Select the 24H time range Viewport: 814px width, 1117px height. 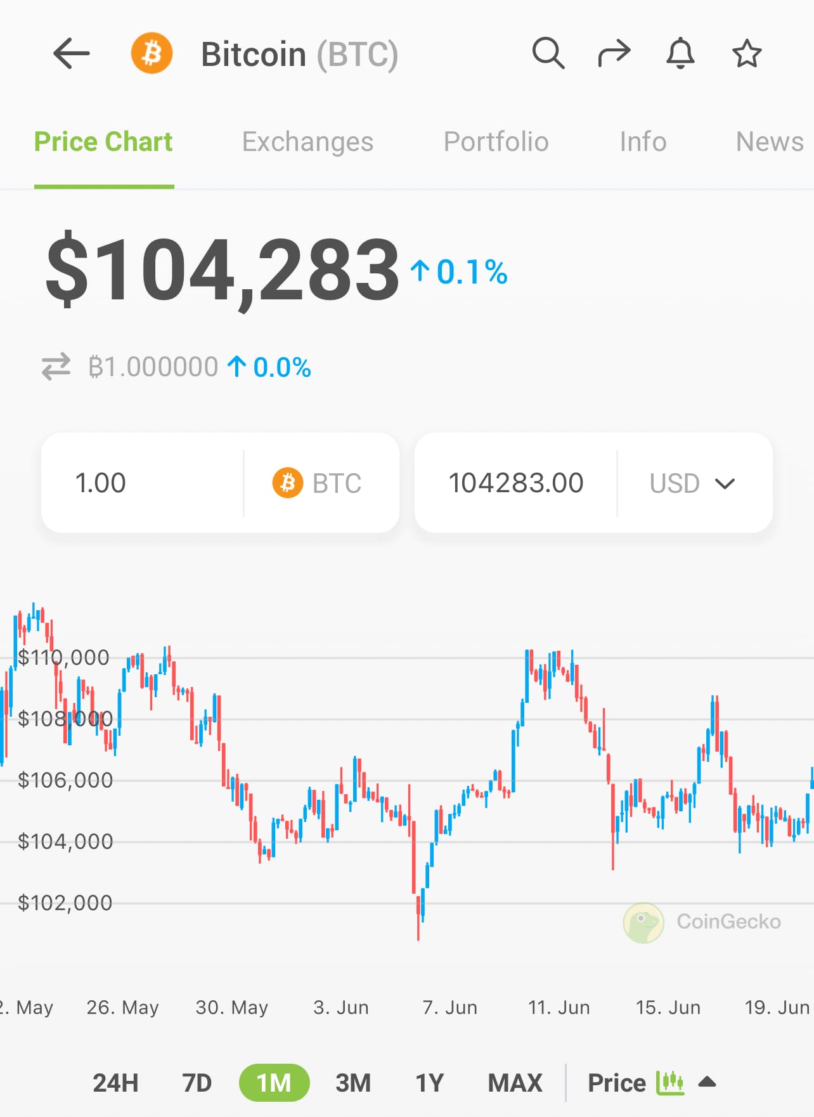(115, 1083)
